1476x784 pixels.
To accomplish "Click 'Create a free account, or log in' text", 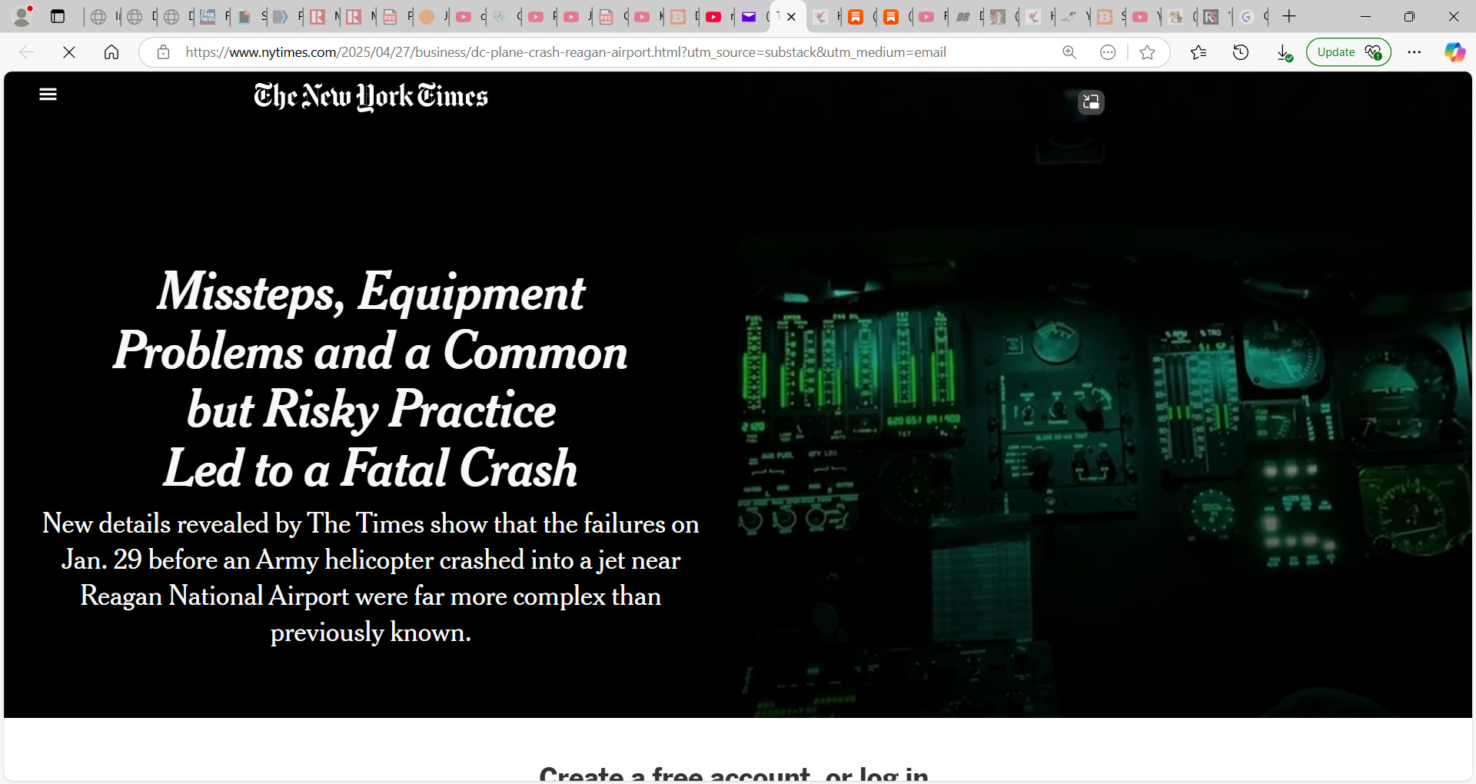I will tap(733, 773).
